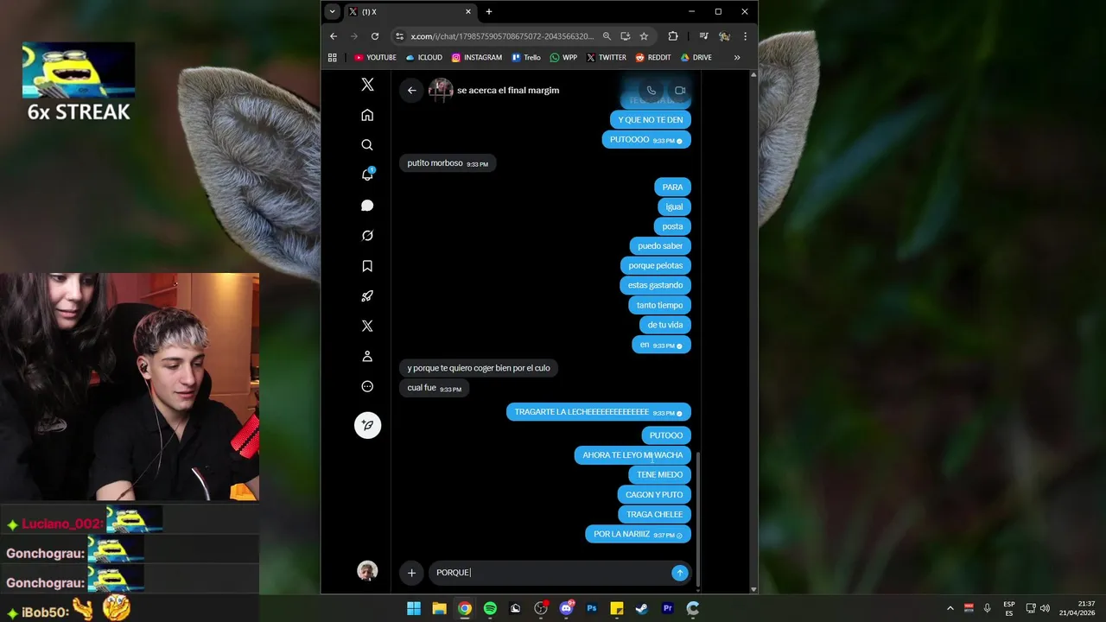
Task: Click install app icon in address bar
Action: click(626, 36)
